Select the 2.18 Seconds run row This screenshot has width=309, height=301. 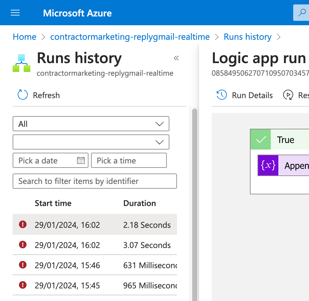94,224
